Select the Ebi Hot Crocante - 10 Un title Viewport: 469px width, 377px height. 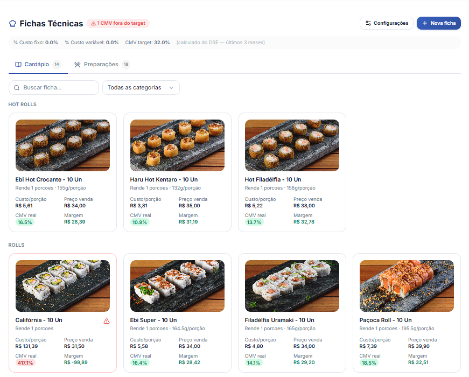pyautogui.click(x=49, y=179)
